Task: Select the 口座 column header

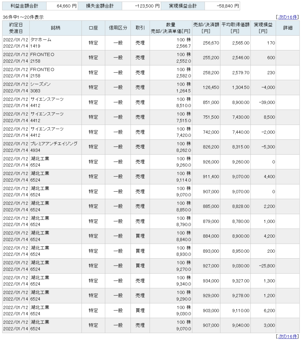Action: click(93, 28)
